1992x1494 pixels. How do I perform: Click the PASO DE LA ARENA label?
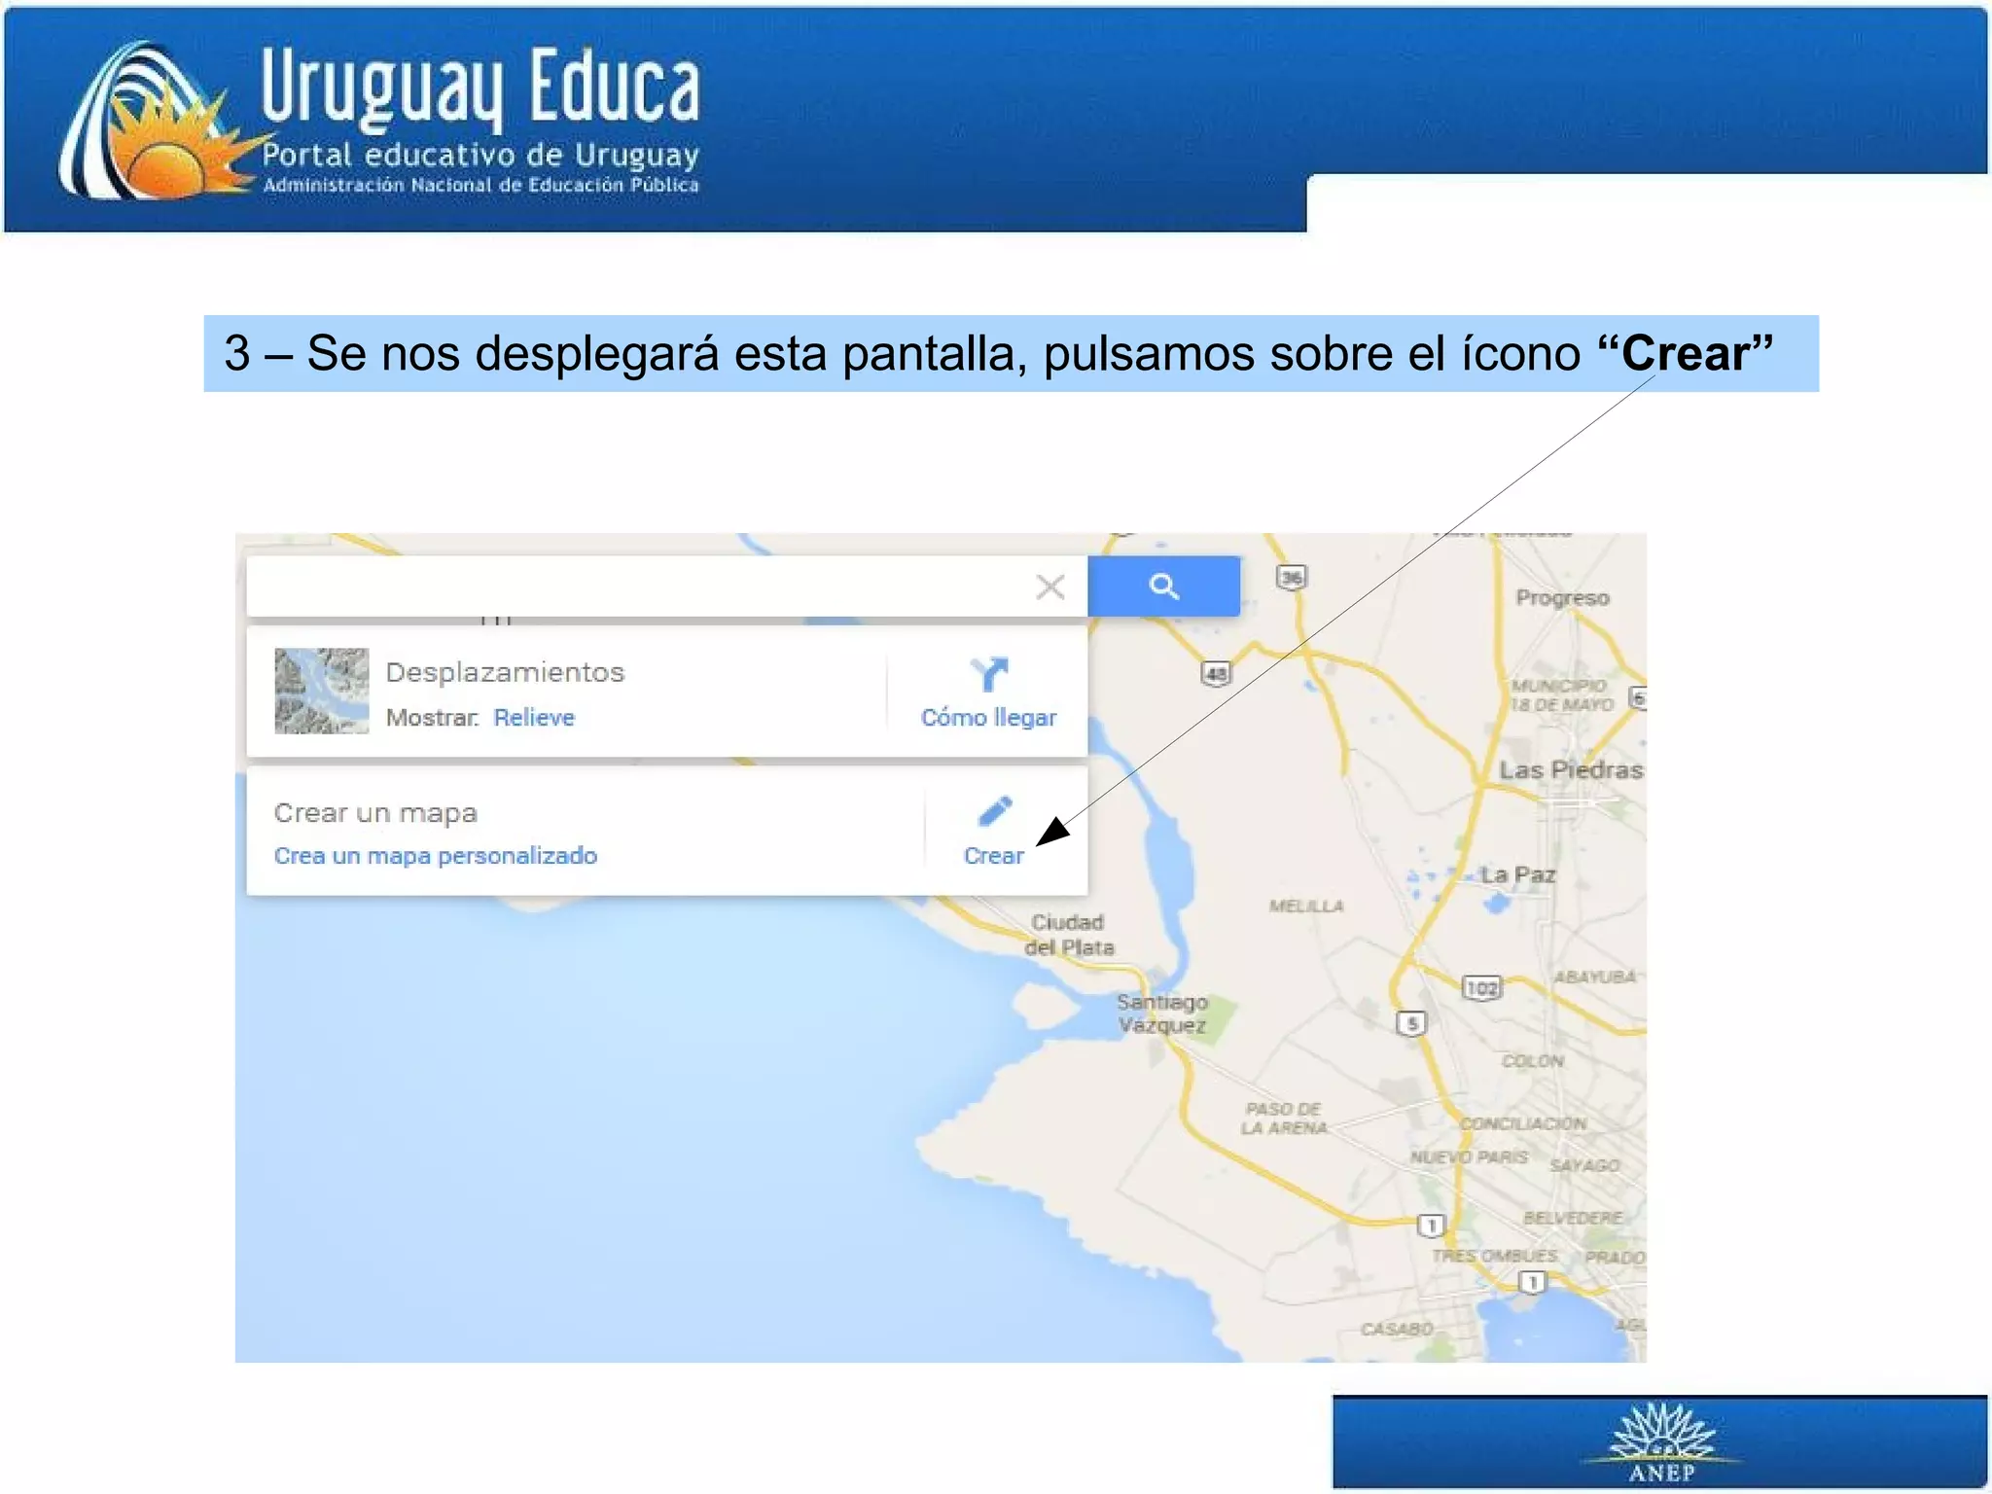pyautogui.click(x=1284, y=1119)
